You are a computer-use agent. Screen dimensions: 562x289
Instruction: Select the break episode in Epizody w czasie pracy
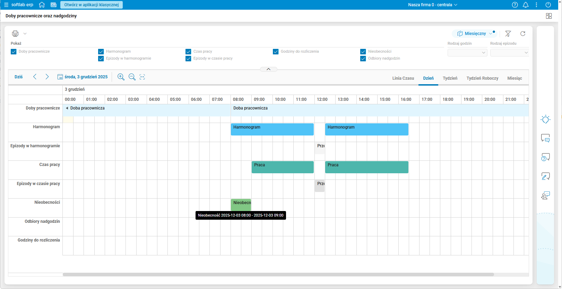(320, 186)
